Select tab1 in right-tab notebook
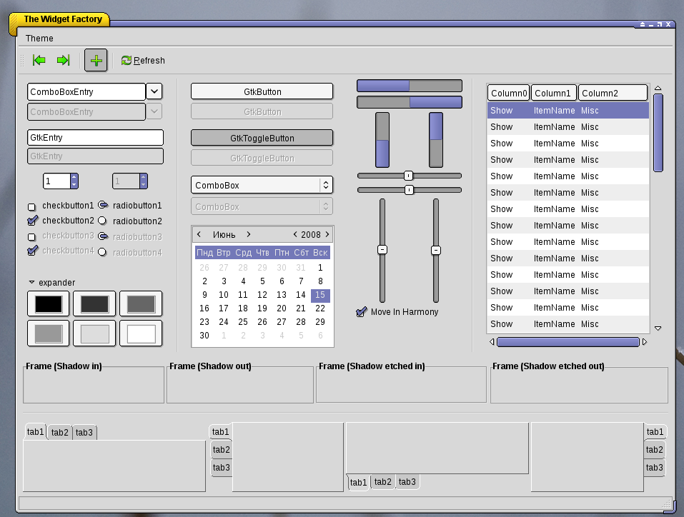Image resolution: width=684 pixels, height=517 pixels. pos(655,432)
